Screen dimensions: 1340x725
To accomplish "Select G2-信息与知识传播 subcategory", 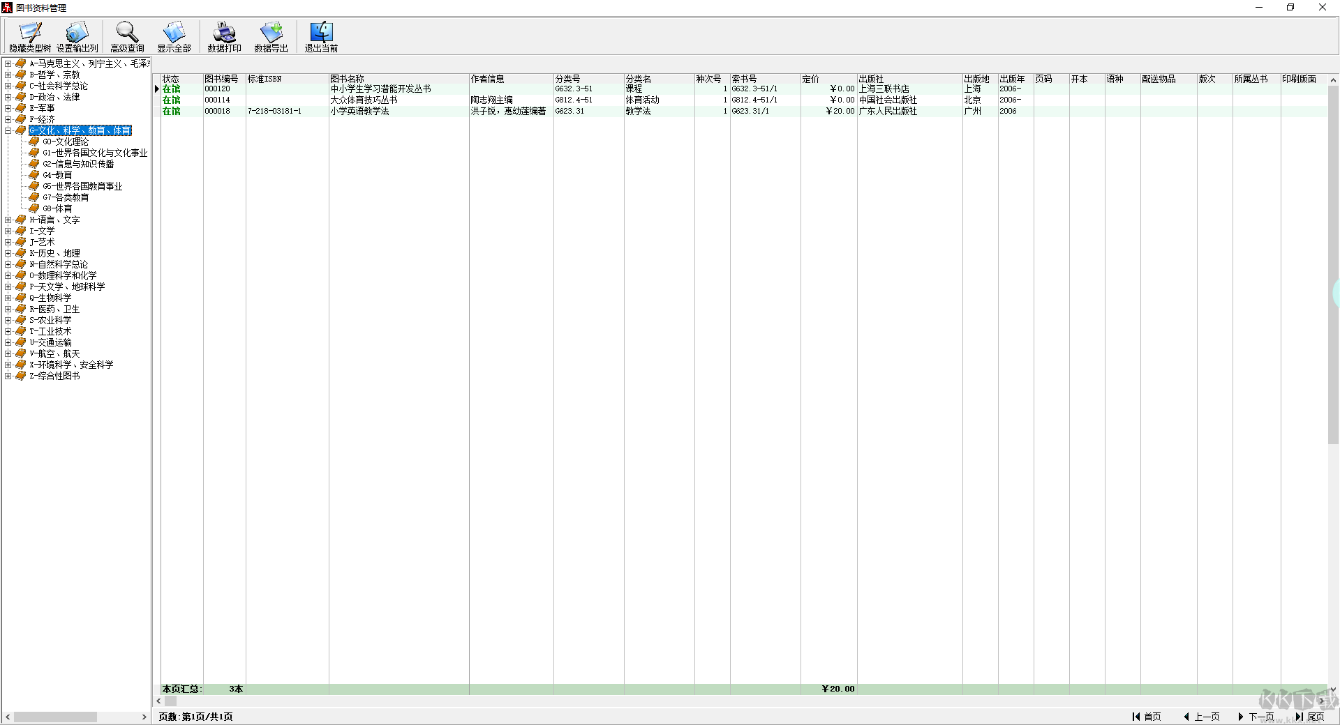I will click(x=78, y=164).
